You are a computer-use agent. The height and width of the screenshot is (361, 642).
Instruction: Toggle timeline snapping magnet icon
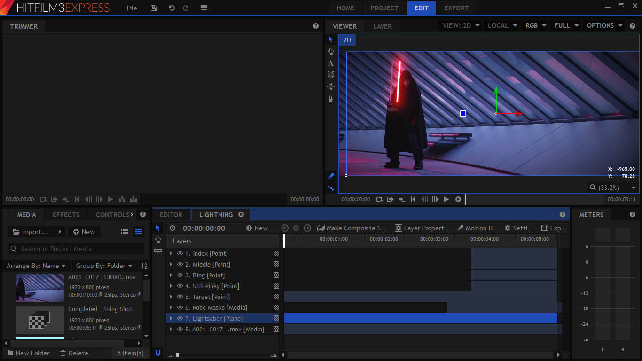point(158,353)
